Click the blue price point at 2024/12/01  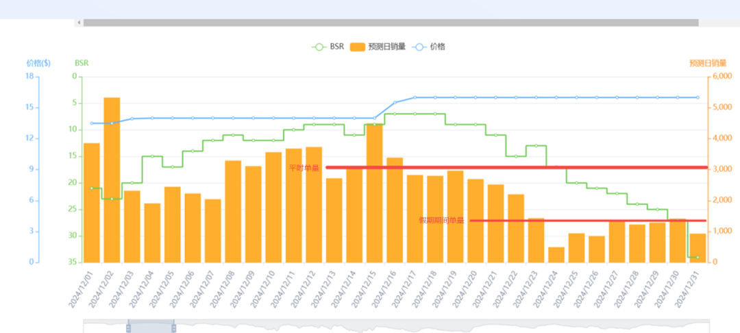tap(92, 123)
